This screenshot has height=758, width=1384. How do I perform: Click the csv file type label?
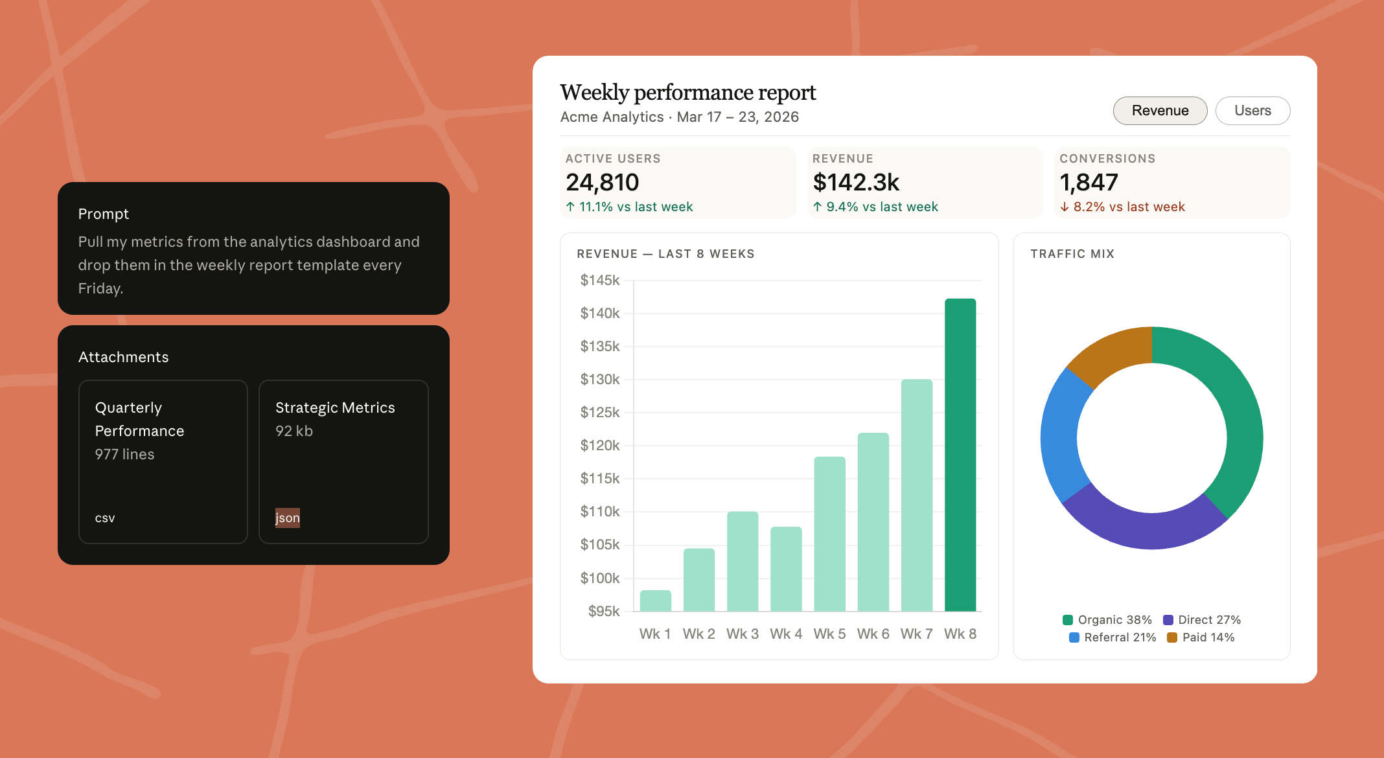point(105,518)
